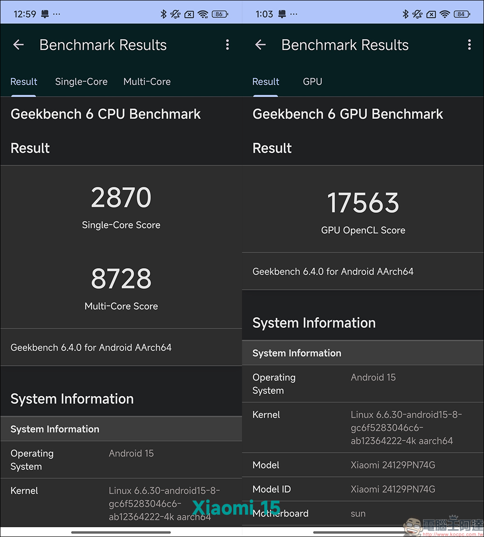Tap notification icon next to 1:03 clock
Screen dimensions: 484x537
pyautogui.click(x=282, y=14)
